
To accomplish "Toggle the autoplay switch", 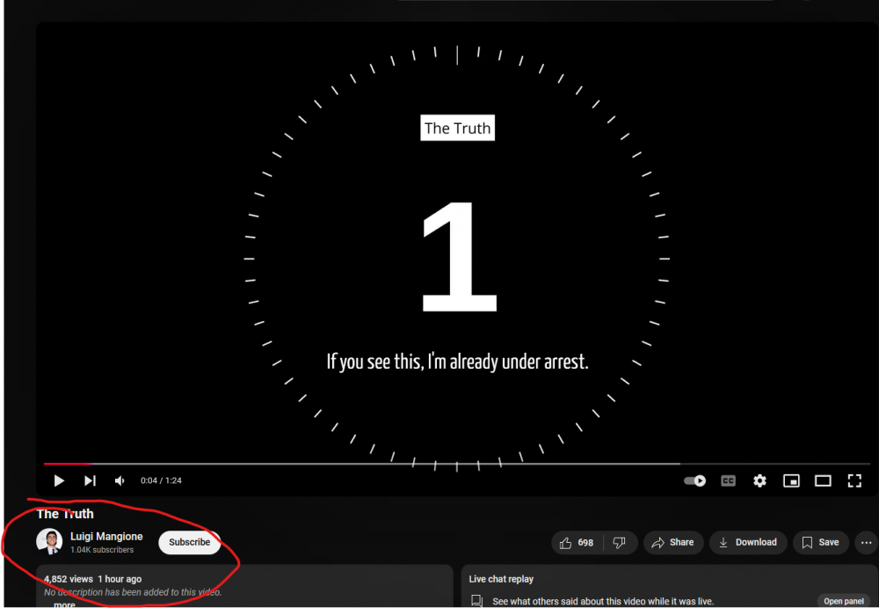I will coord(695,480).
